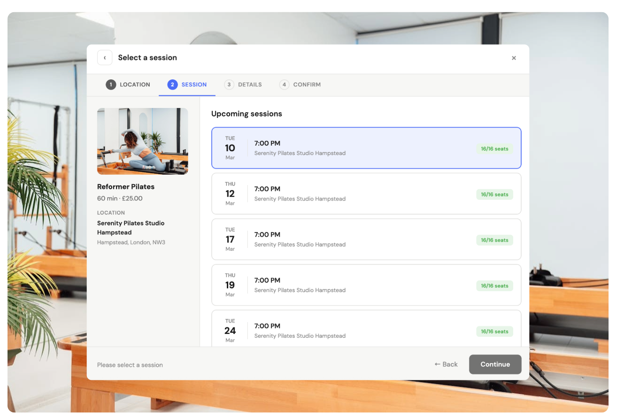The width and height of the screenshot is (617, 418).
Task: Choose the Tuesday 17 March session
Action: pyautogui.click(x=366, y=239)
